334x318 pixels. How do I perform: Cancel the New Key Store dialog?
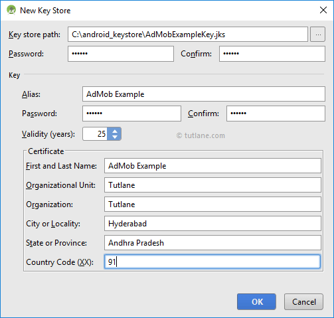tap(303, 301)
